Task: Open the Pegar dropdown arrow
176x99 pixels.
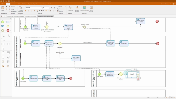Action: pyautogui.click(x=3, y=12)
